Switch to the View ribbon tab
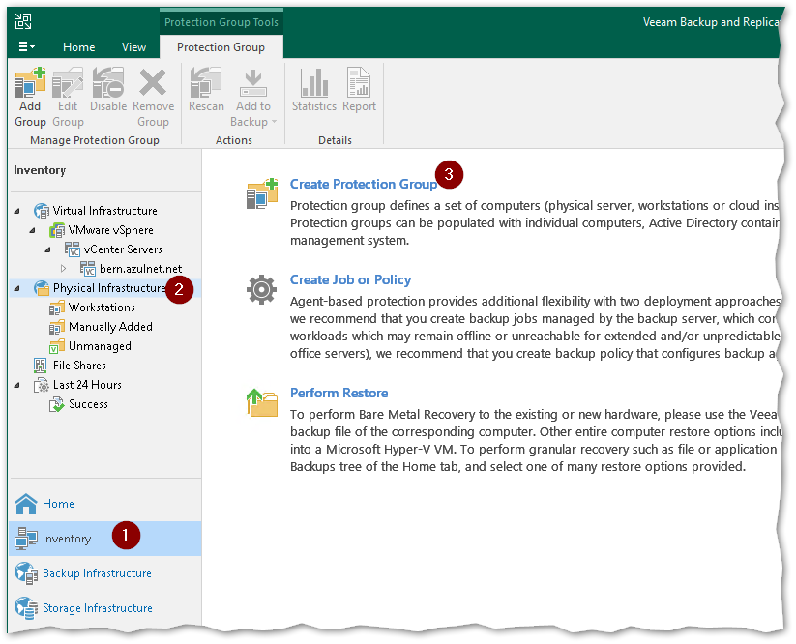 point(133,47)
